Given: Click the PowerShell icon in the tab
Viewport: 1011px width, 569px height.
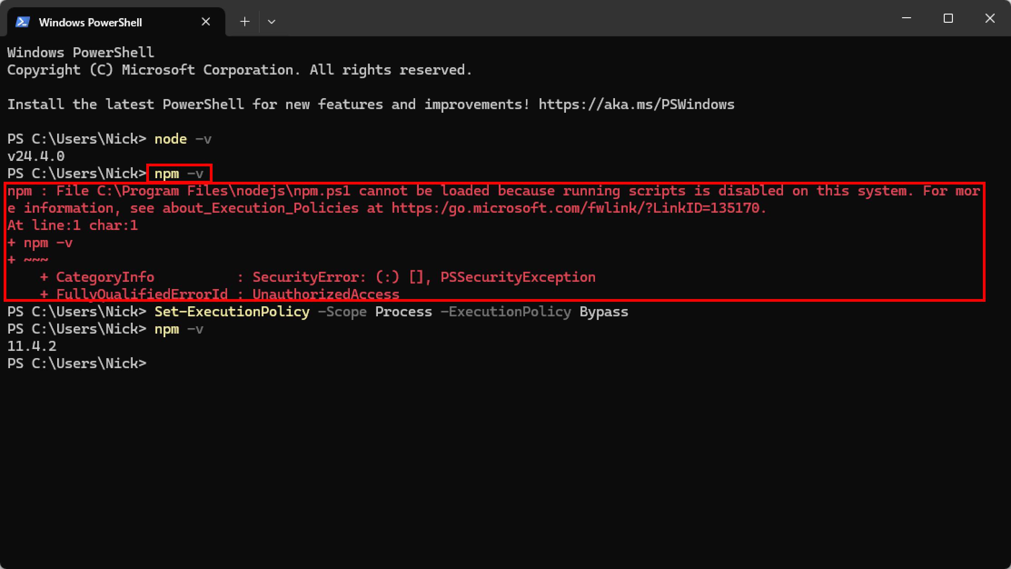Looking at the screenshot, I should pyautogui.click(x=23, y=22).
